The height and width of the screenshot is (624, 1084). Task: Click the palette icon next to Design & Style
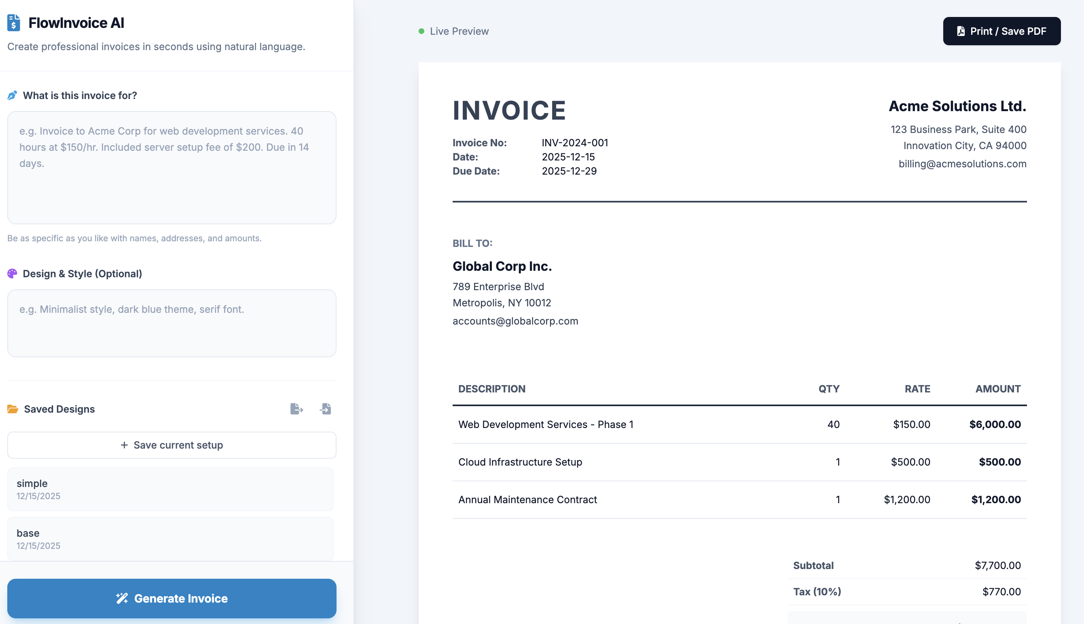point(13,274)
